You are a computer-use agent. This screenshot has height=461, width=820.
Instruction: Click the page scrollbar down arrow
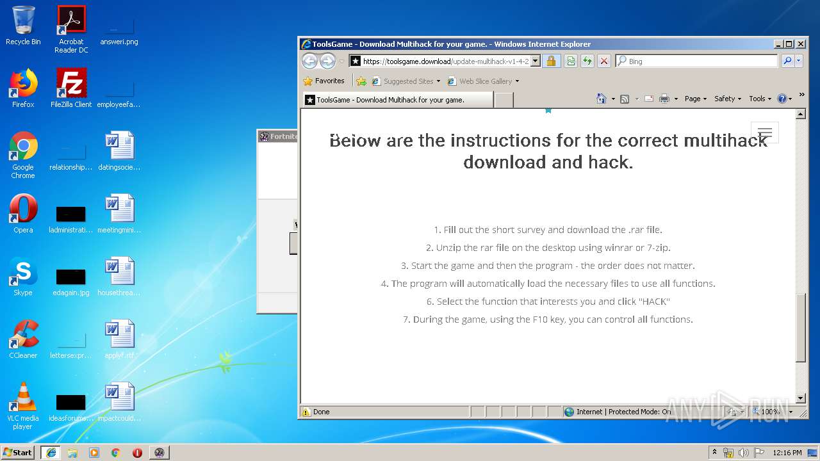pos(800,398)
